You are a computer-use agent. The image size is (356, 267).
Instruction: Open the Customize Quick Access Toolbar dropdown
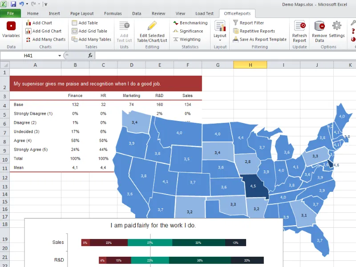45,4
